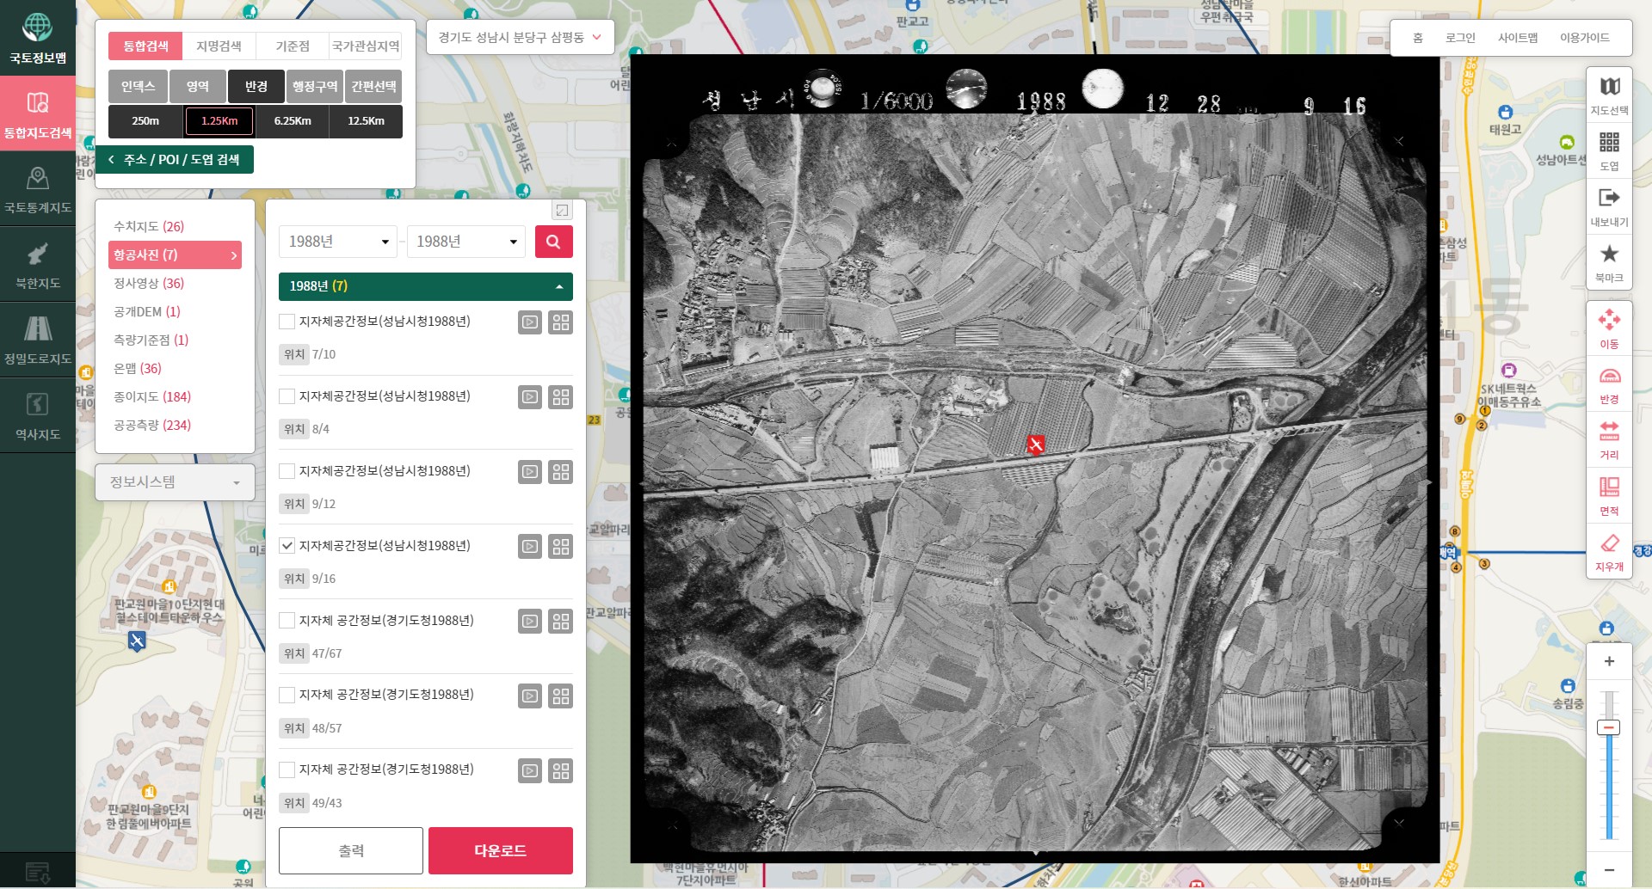Click the 내보내기 export icon

tap(1609, 207)
